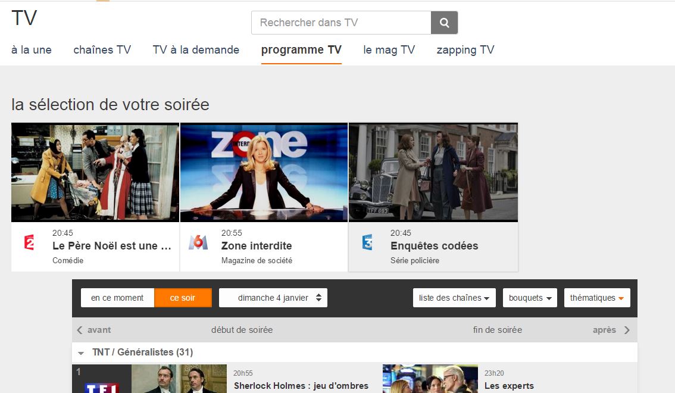This screenshot has height=393, width=675.
Task: Click the Enquêtes codées thumbnail image
Action: 433,173
